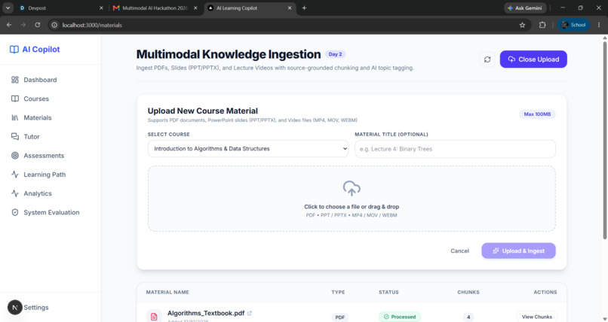Image resolution: width=608 pixels, height=322 pixels.
Task: Click the System Evaluation shield icon
Action: pos(15,212)
